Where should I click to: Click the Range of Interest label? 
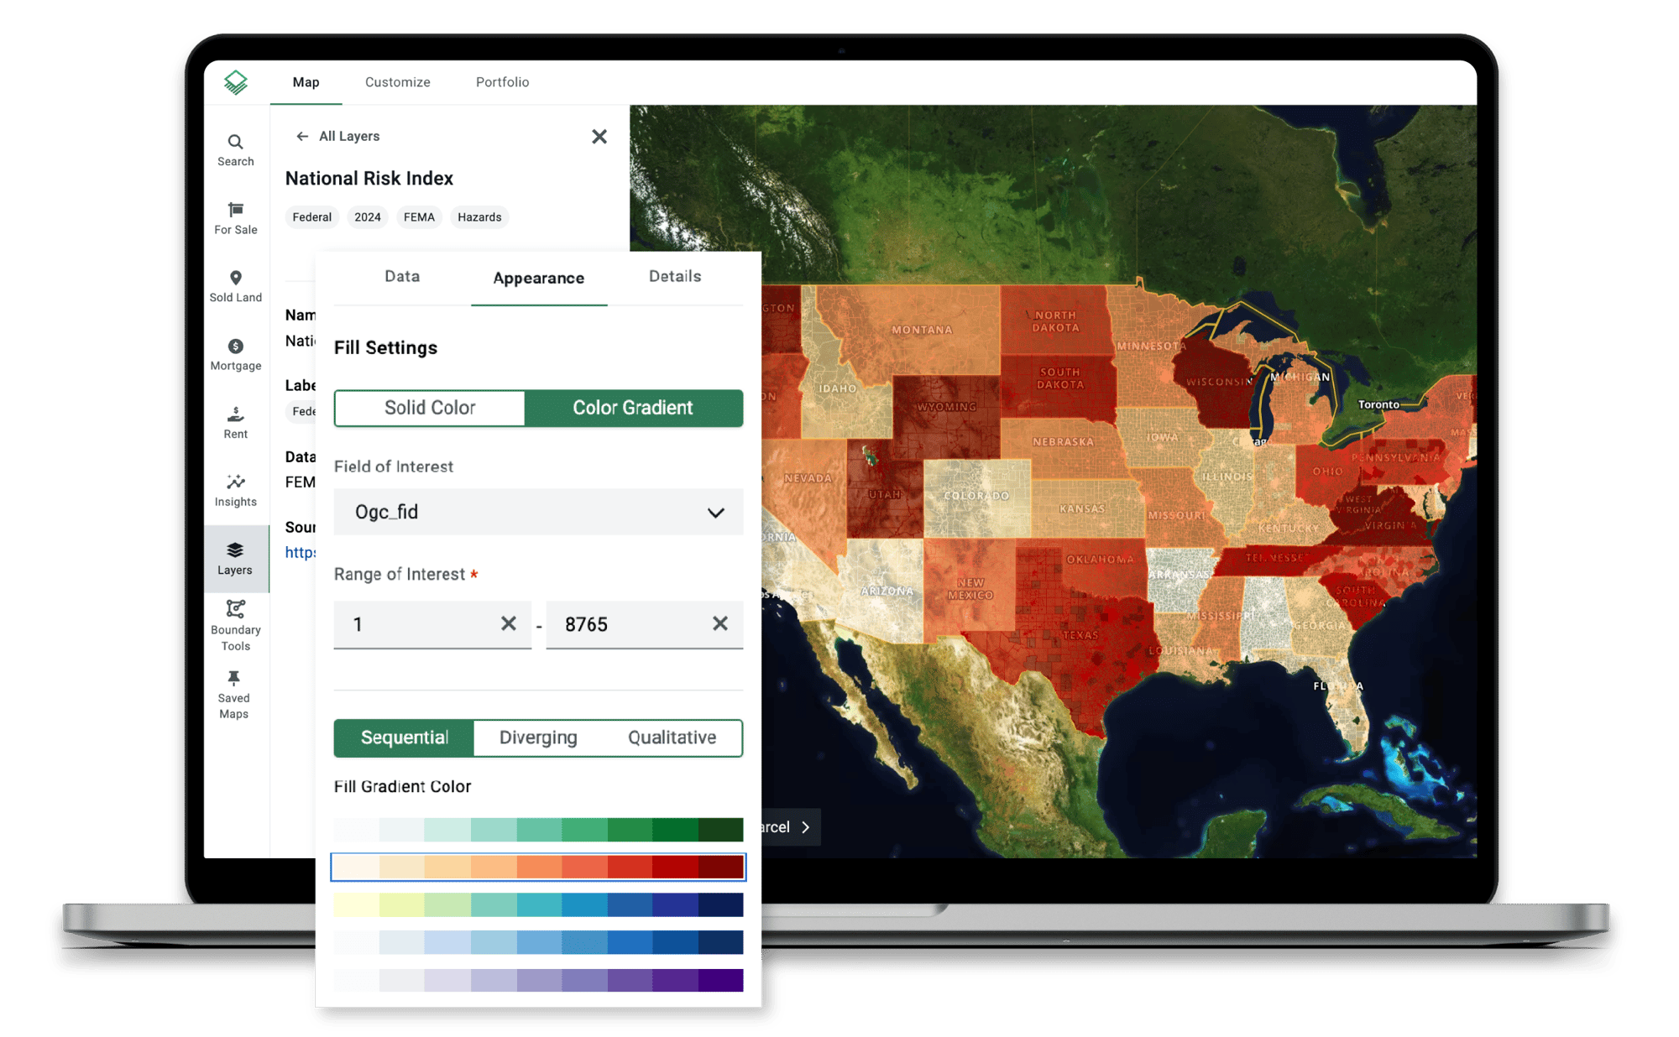[x=400, y=574]
